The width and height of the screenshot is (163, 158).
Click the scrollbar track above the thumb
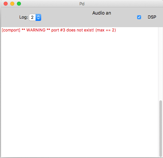(x=161, y=64)
